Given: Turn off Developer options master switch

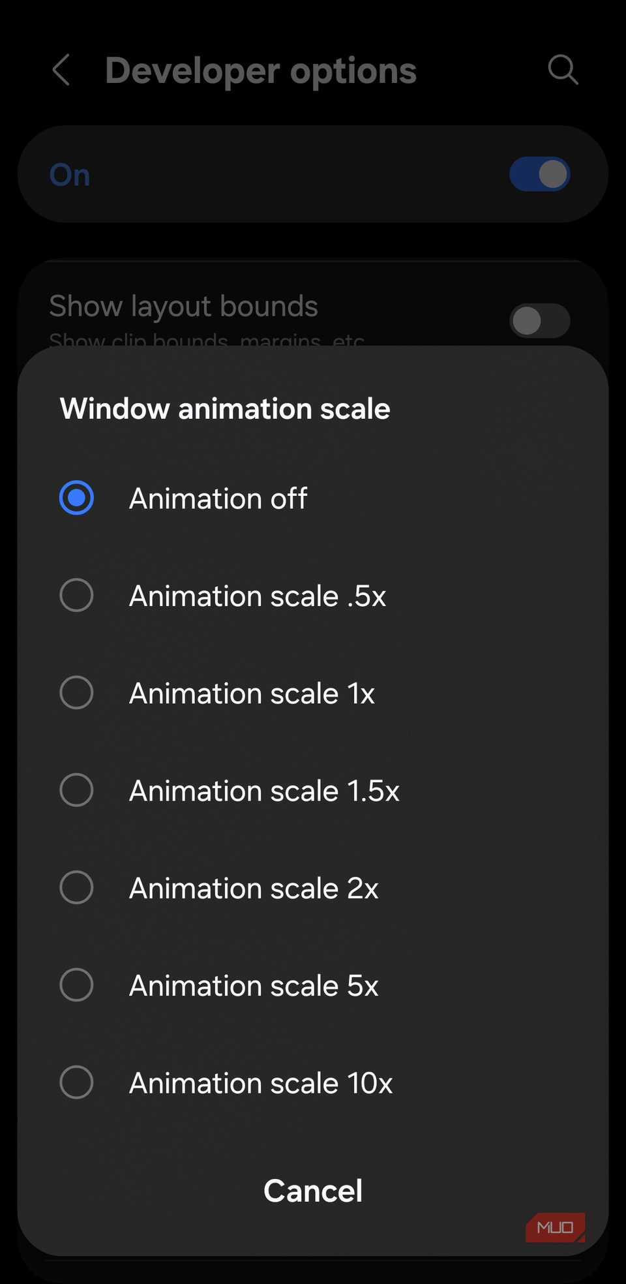Looking at the screenshot, I should [x=539, y=174].
